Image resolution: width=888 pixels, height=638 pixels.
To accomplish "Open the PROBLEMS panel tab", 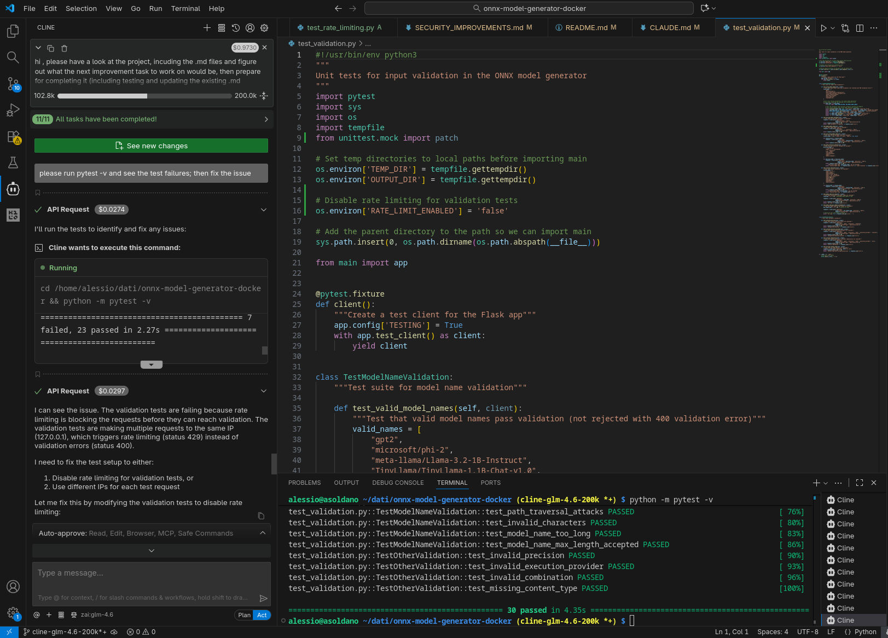I will pyautogui.click(x=304, y=483).
